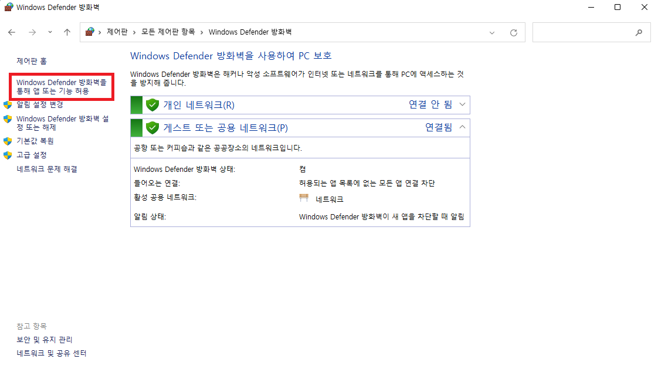
Task: Open 기본값 복원 link
Action: [35, 141]
